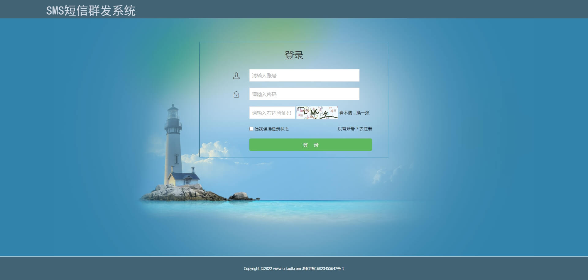Viewport: 588px width, 280px height.
Task: Open registration via 去注册 link
Action: 366,129
